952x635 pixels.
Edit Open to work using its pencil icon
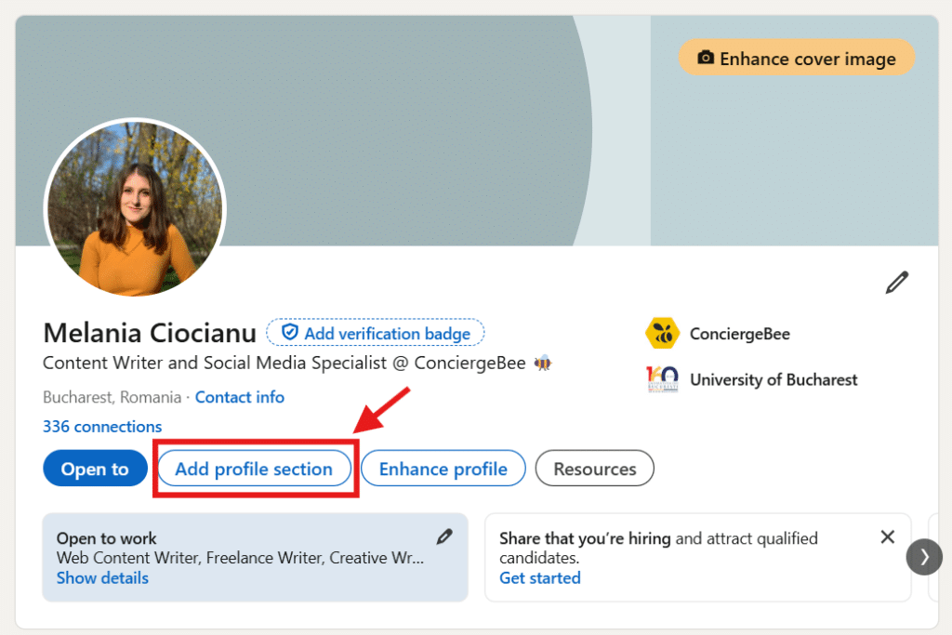444,536
